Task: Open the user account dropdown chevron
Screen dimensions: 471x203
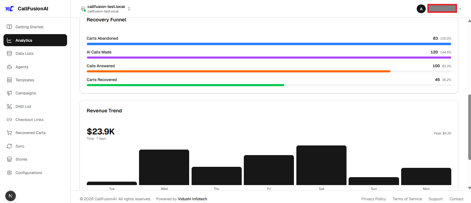Action: (460, 9)
